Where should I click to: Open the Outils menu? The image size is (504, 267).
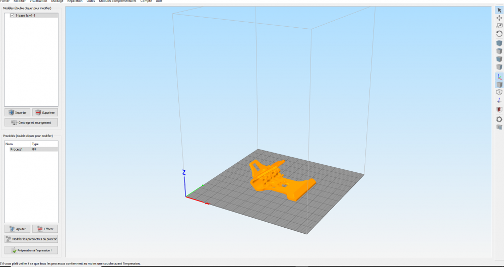pyautogui.click(x=91, y=2)
